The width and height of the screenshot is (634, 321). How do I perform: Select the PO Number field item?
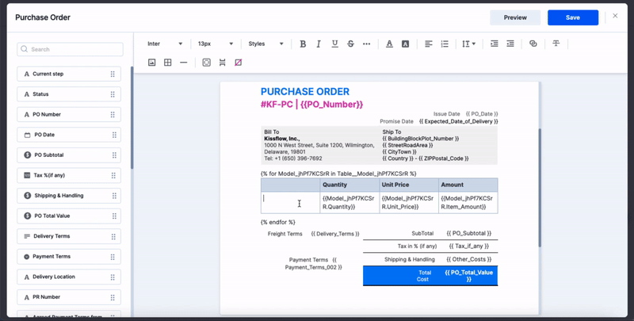(x=69, y=114)
